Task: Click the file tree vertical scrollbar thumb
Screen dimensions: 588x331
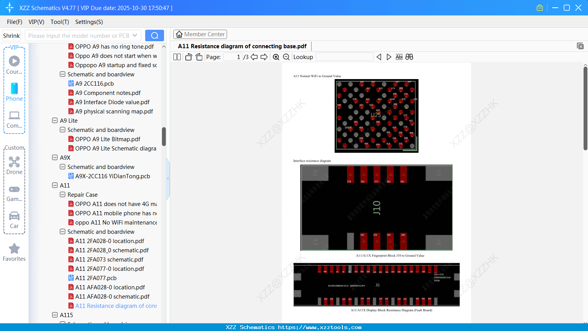Action: tap(164, 137)
